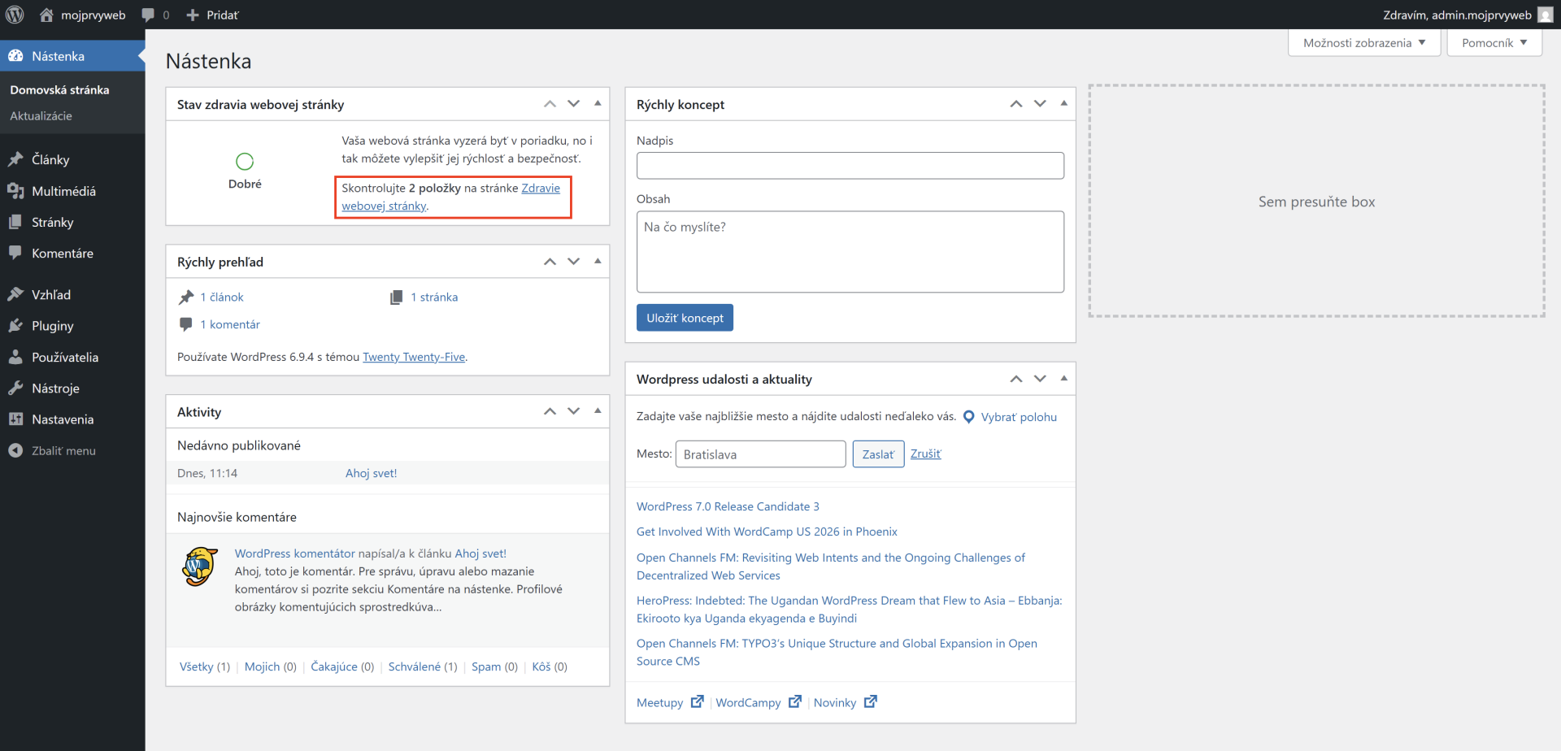This screenshot has width=1561, height=751.
Task: Focus the Obsah content textarea
Action: [x=850, y=252]
